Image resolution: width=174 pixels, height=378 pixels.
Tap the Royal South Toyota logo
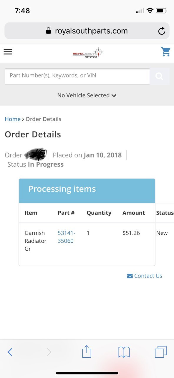(x=88, y=53)
